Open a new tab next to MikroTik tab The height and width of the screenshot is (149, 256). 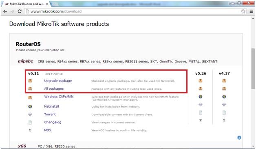(55, 4)
